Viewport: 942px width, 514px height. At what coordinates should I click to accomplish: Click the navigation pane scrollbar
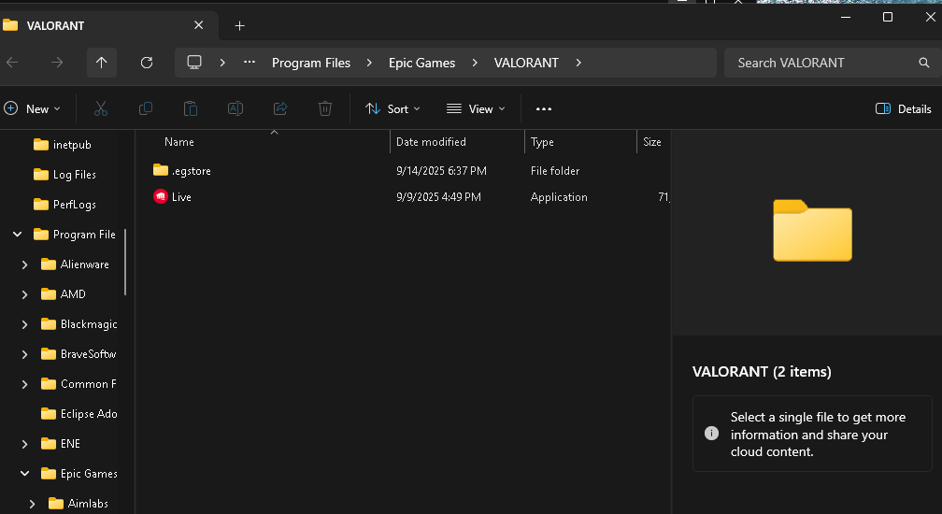[125, 262]
